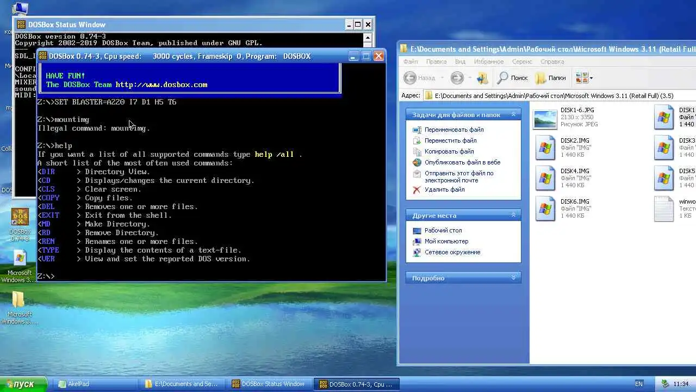Click the DOSBox 0.74-3 window title icon
696x392 pixels.
pos(42,56)
